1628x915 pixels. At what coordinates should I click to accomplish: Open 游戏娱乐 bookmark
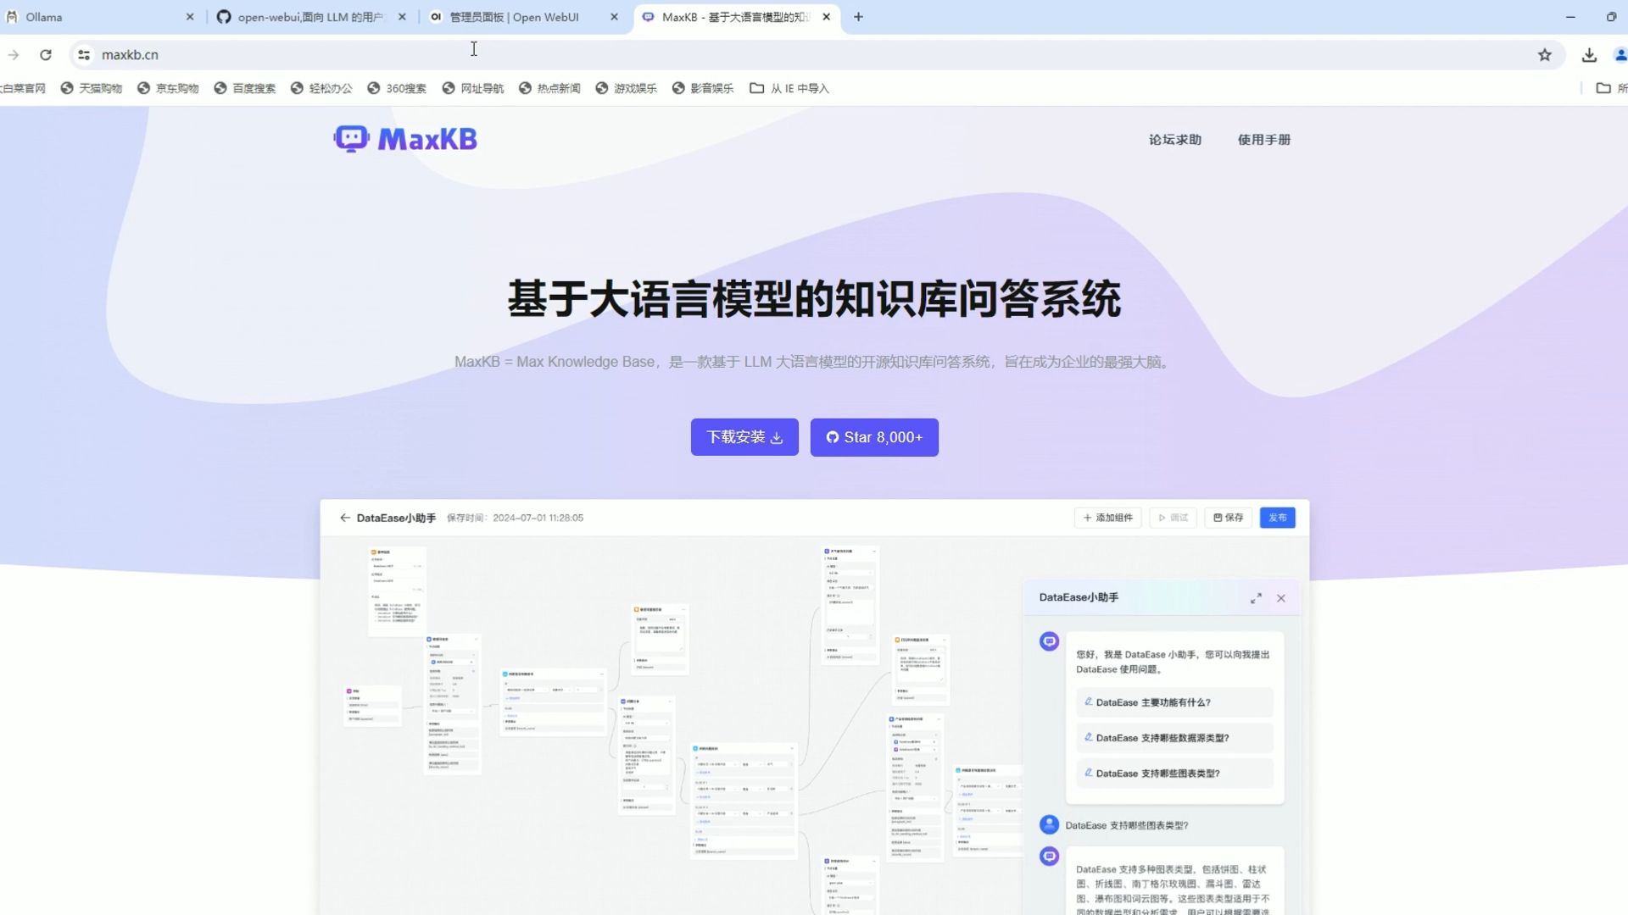point(626,88)
